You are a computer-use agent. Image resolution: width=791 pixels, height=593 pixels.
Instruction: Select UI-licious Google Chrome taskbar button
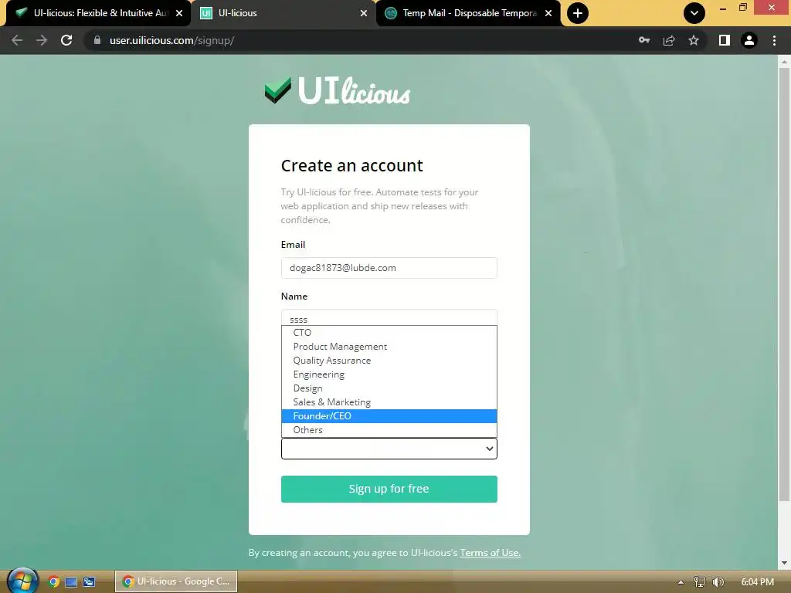click(x=176, y=581)
